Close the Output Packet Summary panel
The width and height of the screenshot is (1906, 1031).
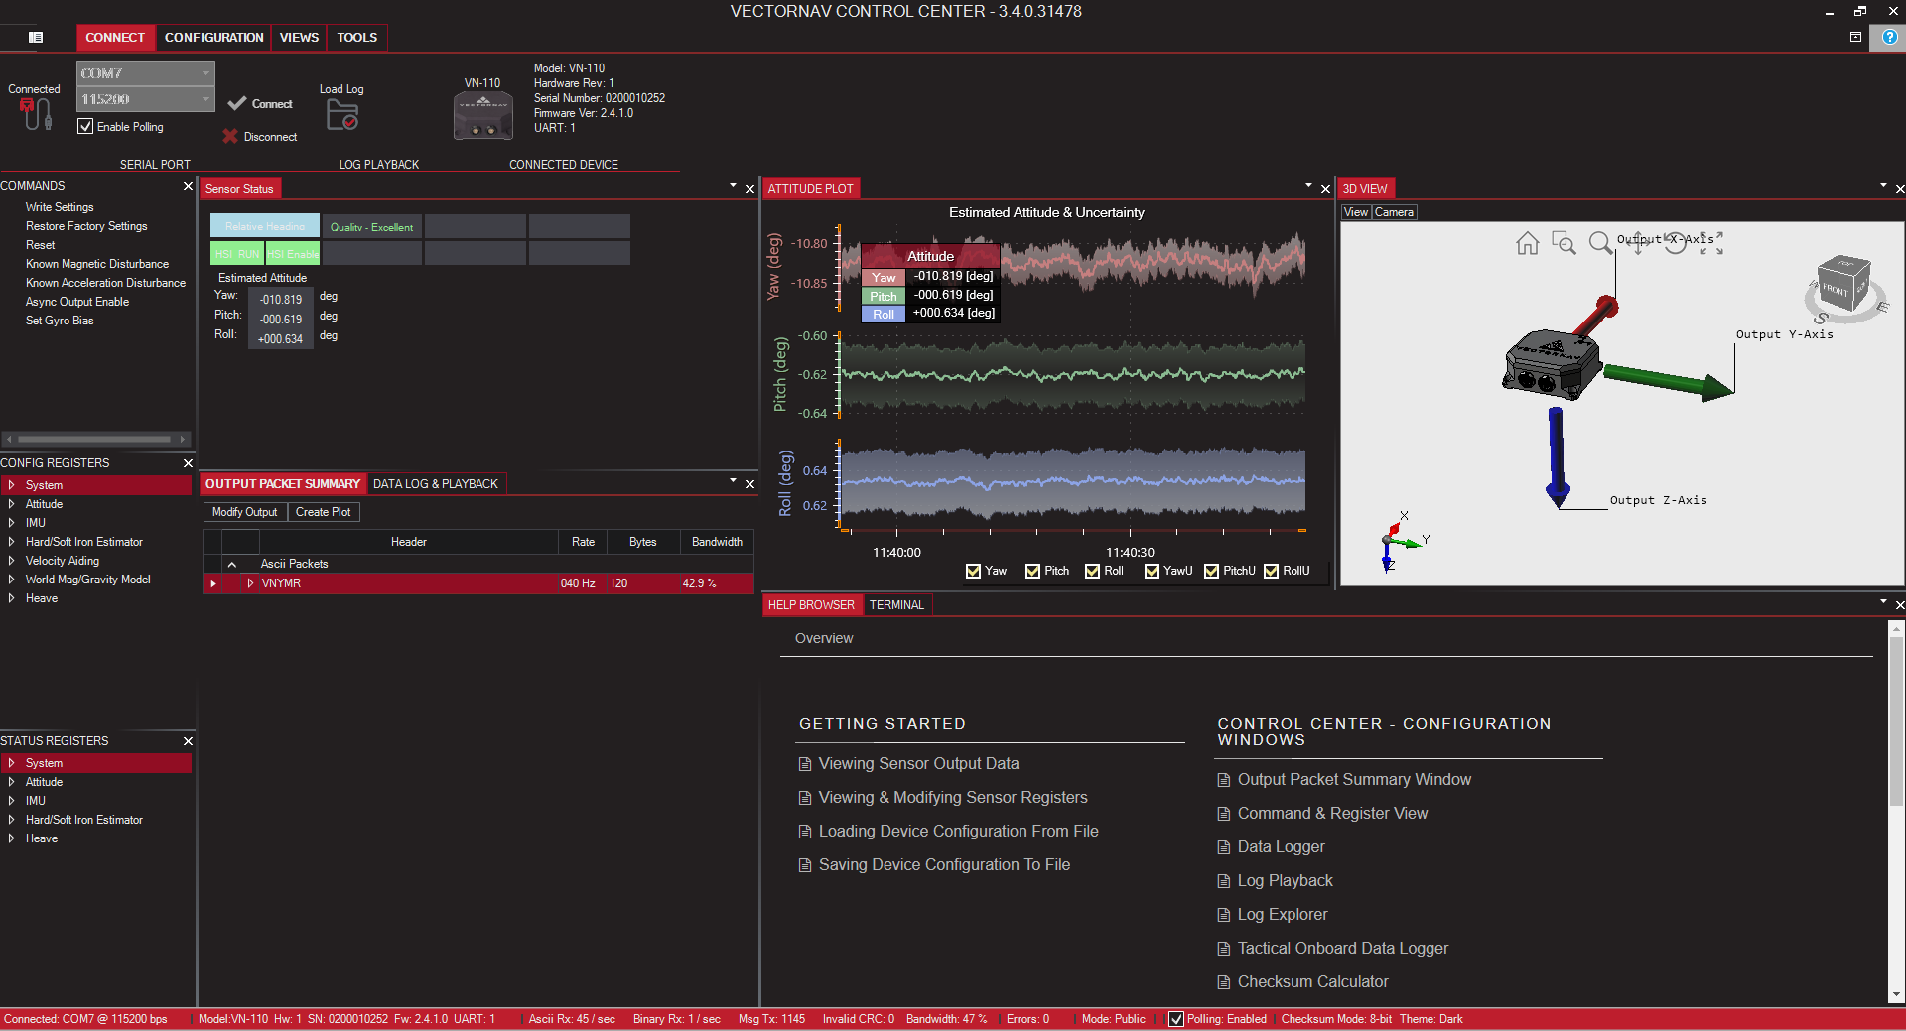click(749, 484)
